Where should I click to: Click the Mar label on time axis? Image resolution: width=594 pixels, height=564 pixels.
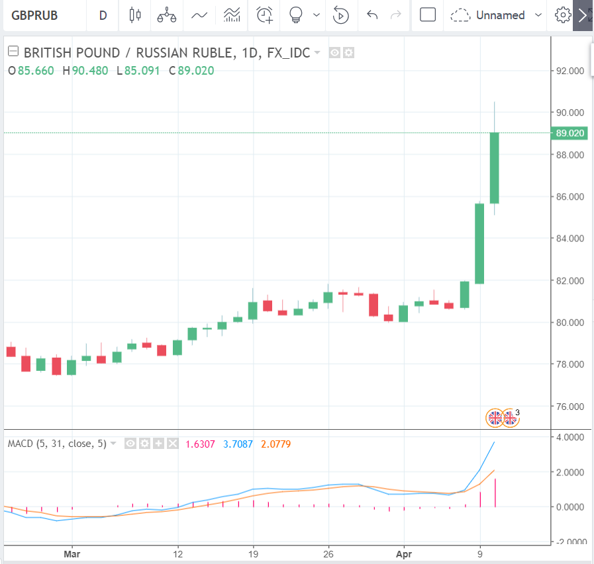click(72, 554)
